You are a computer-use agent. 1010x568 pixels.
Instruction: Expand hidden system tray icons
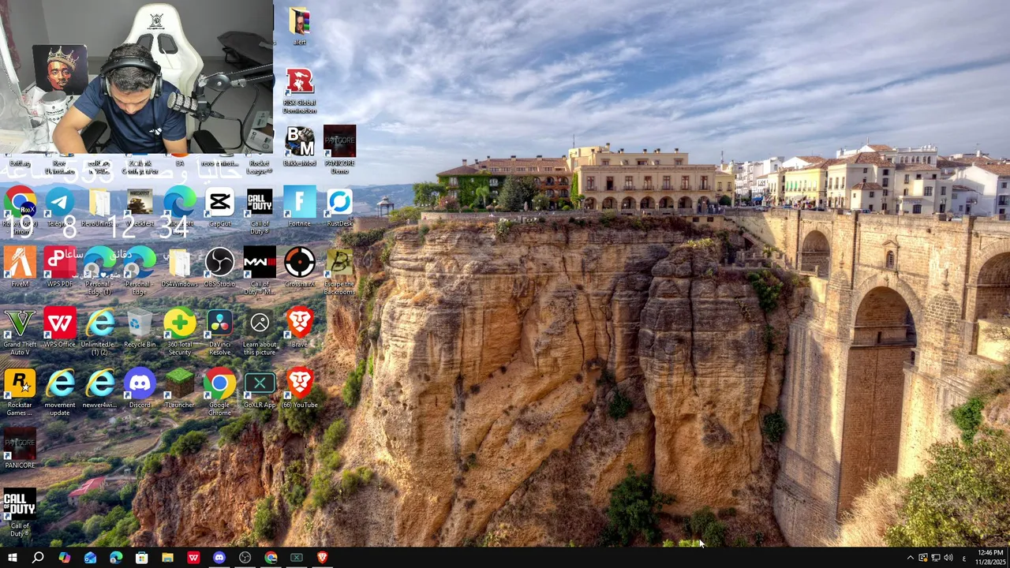pos(910,558)
